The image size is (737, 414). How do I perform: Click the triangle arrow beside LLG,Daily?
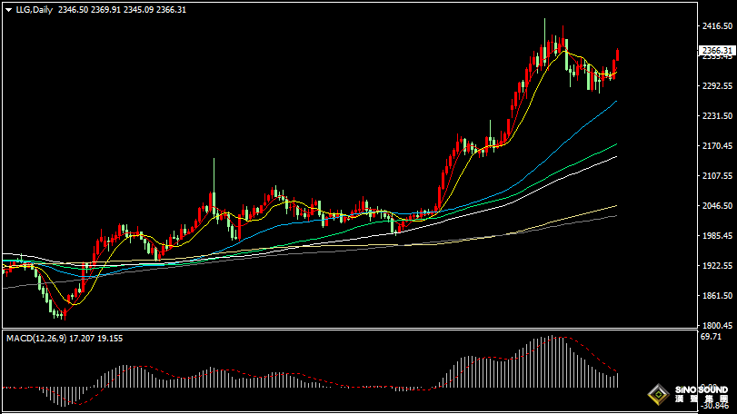click(8, 8)
